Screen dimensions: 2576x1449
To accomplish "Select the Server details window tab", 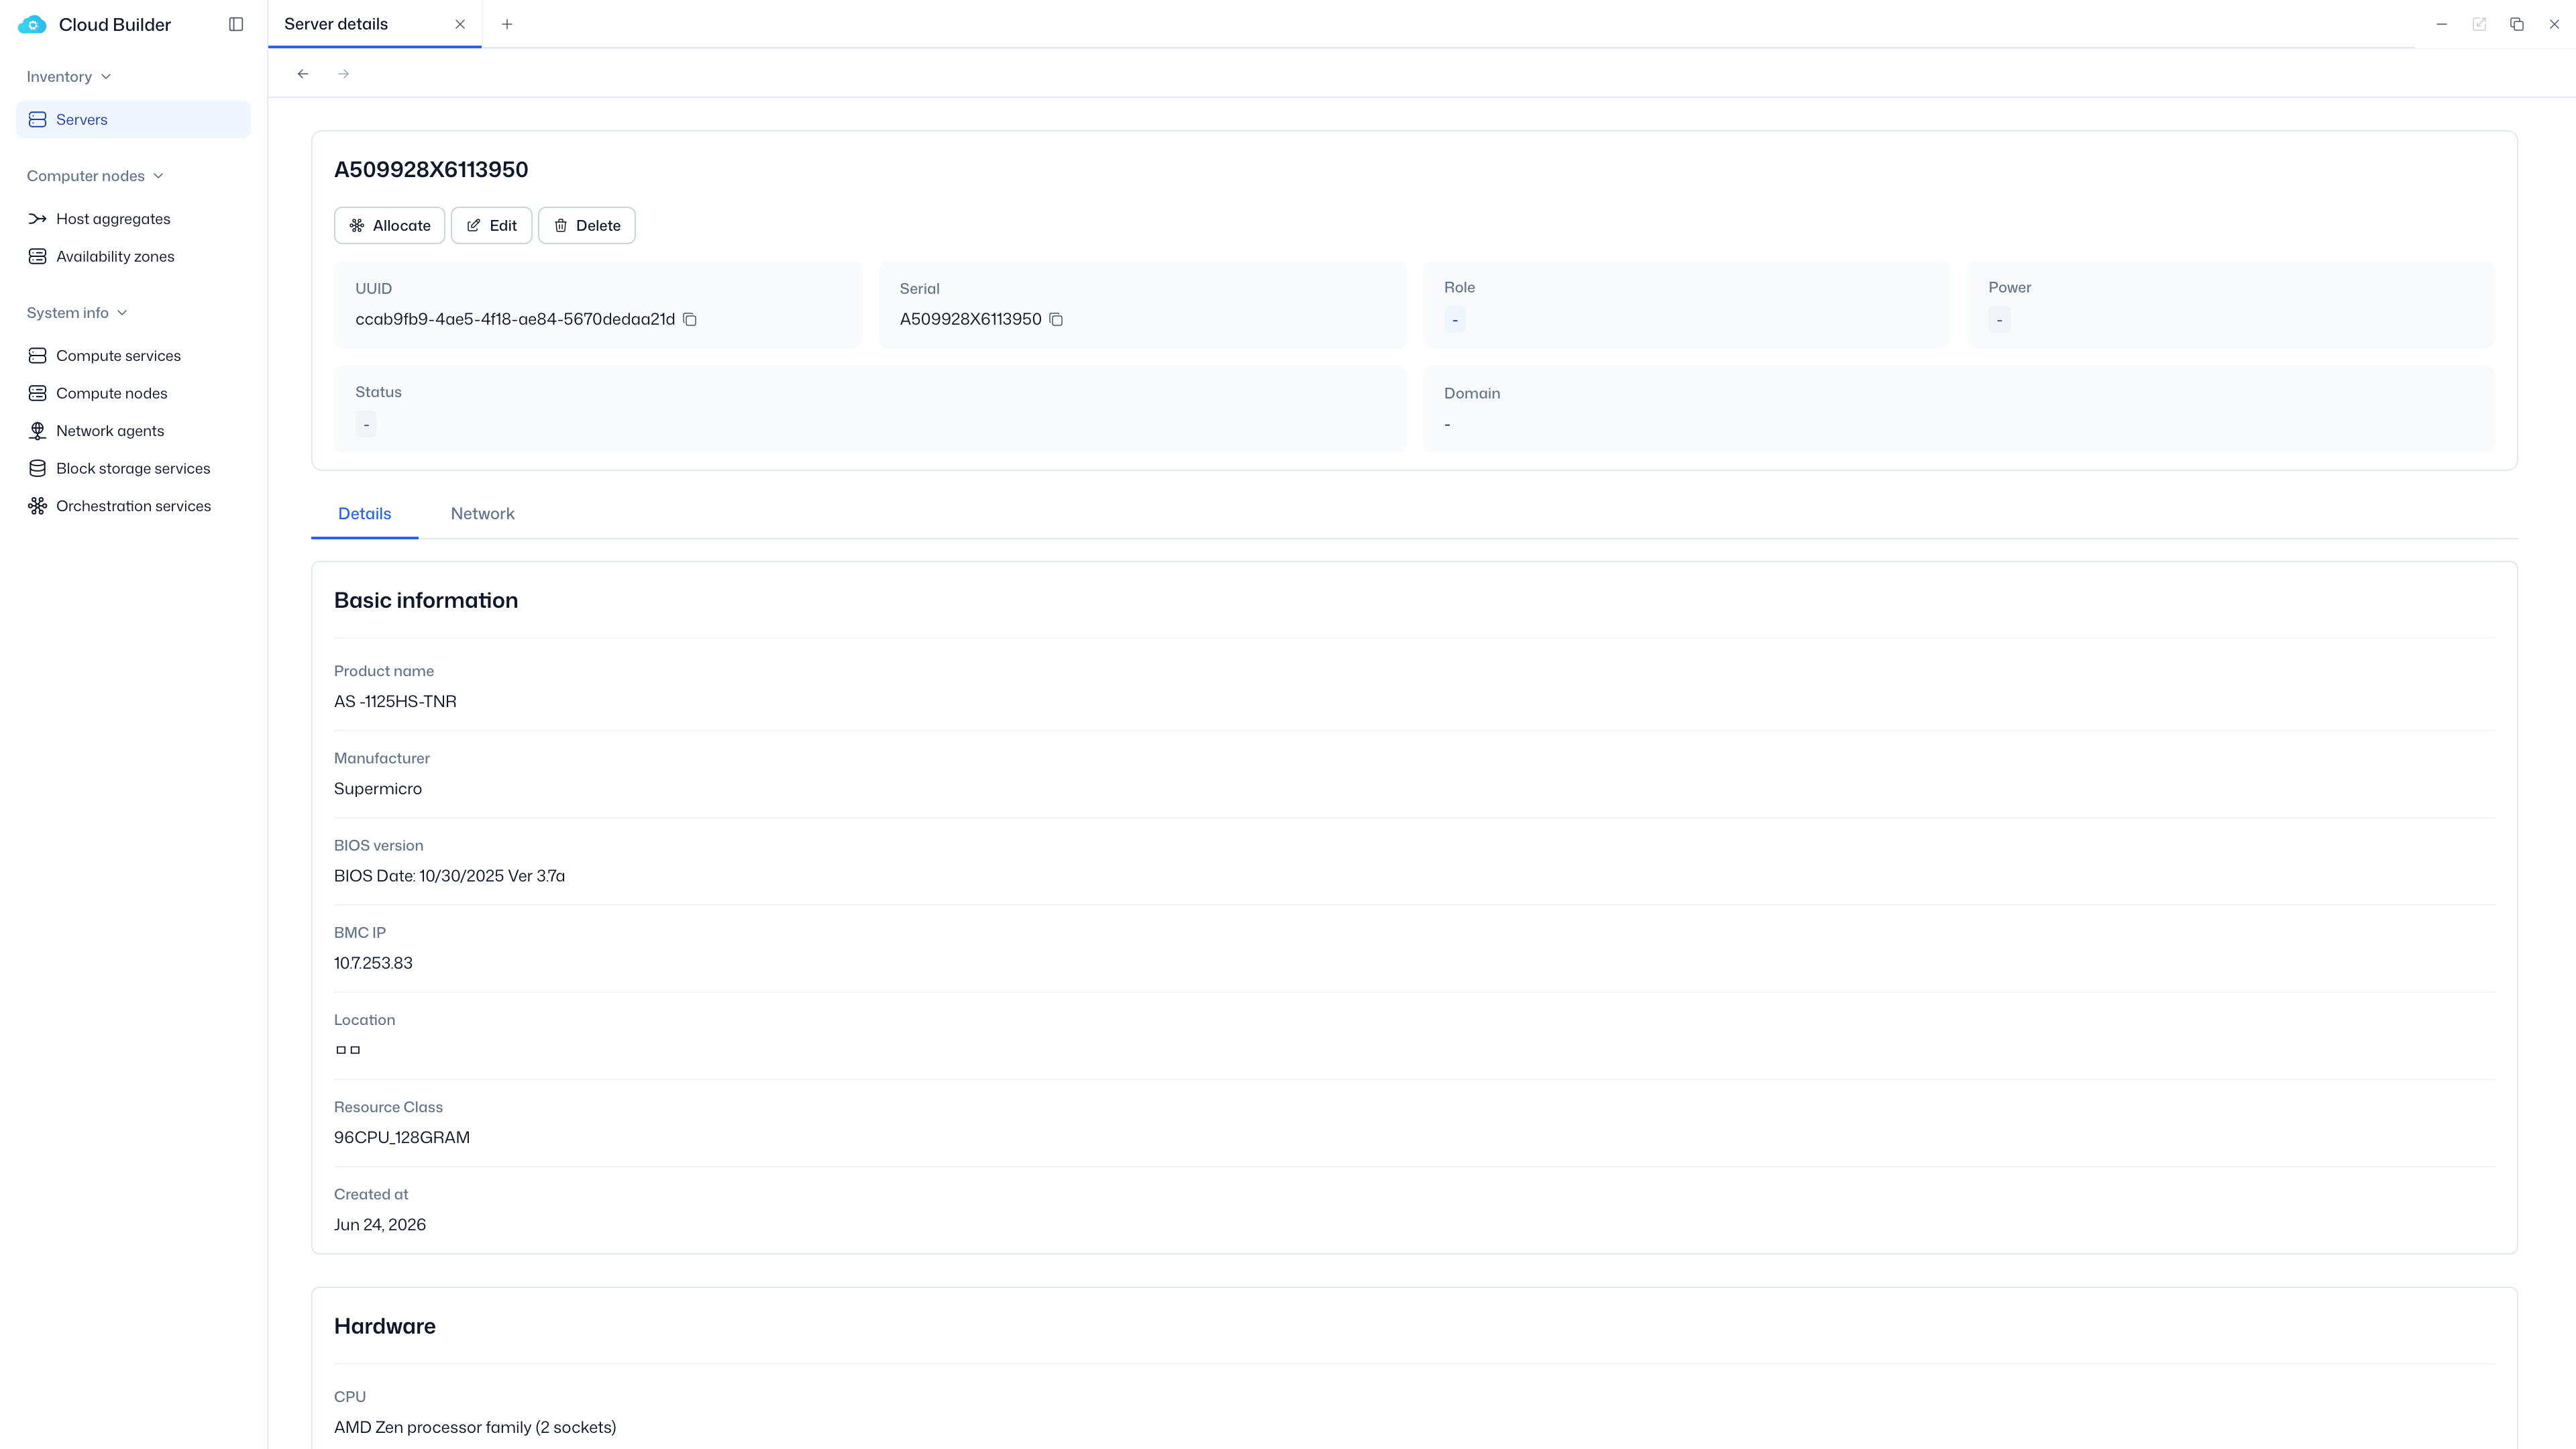I will click(374, 24).
